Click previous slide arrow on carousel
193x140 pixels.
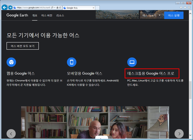tap(11, 134)
